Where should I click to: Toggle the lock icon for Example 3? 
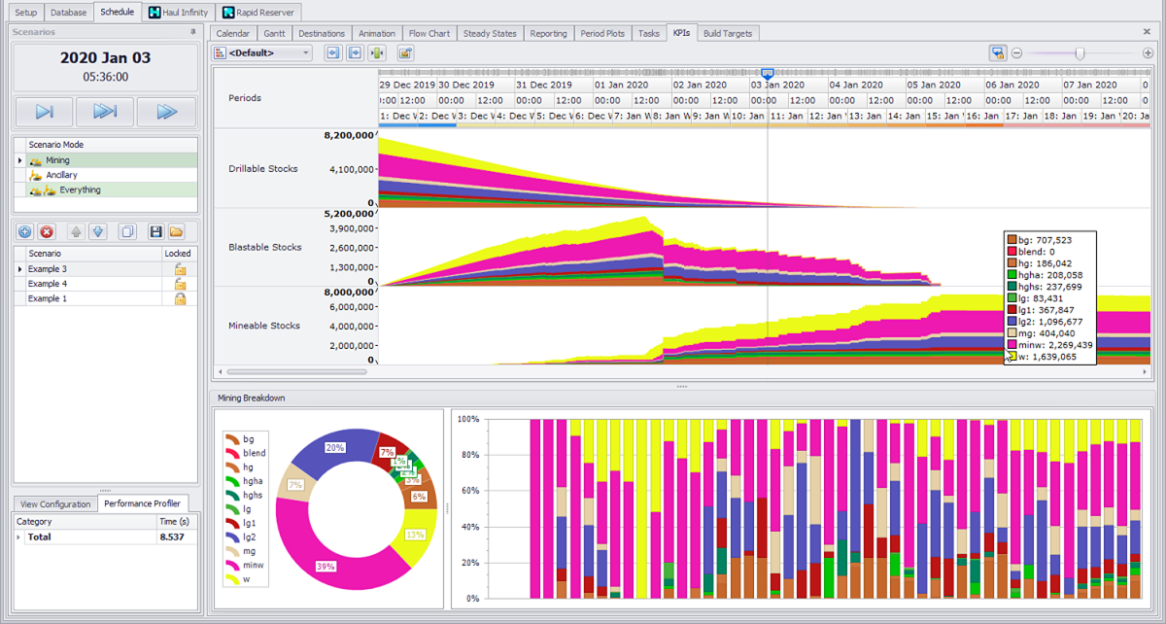[180, 269]
